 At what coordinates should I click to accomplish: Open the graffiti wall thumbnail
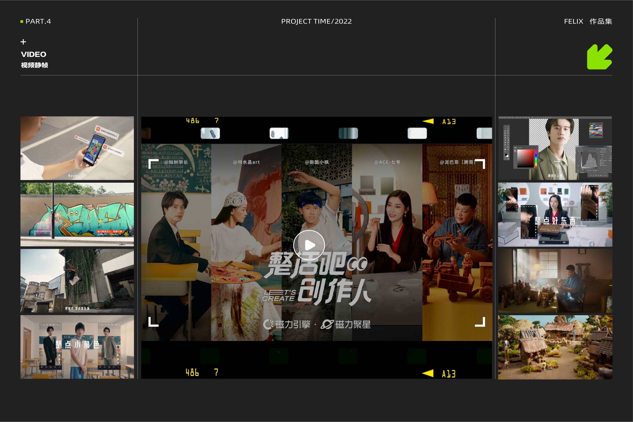click(77, 214)
